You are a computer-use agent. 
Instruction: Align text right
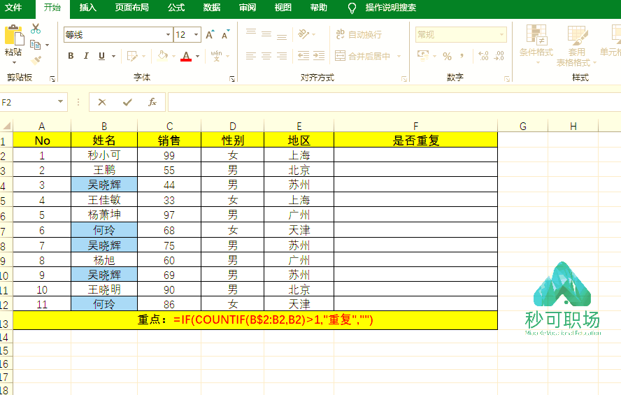[282, 56]
